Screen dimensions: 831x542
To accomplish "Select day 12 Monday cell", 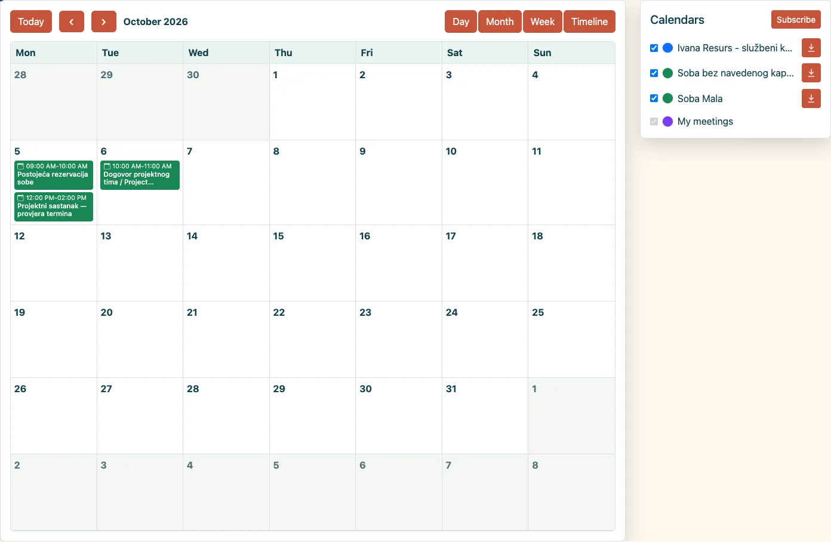I will (x=54, y=263).
